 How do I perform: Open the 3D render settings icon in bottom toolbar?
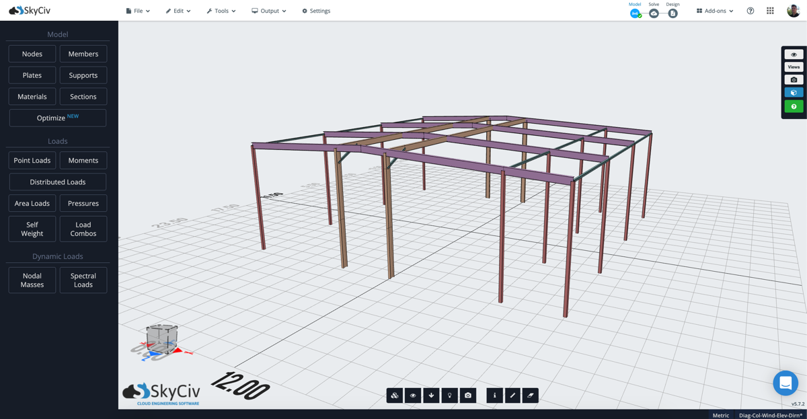point(394,395)
